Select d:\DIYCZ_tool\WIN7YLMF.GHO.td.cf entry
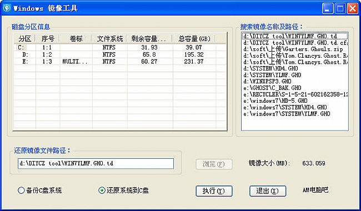Image resolution: width=361 pixels, height=211 pixels. coord(295,43)
